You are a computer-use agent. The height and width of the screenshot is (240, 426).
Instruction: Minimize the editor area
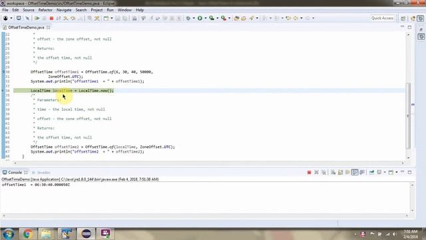point(402,27)
